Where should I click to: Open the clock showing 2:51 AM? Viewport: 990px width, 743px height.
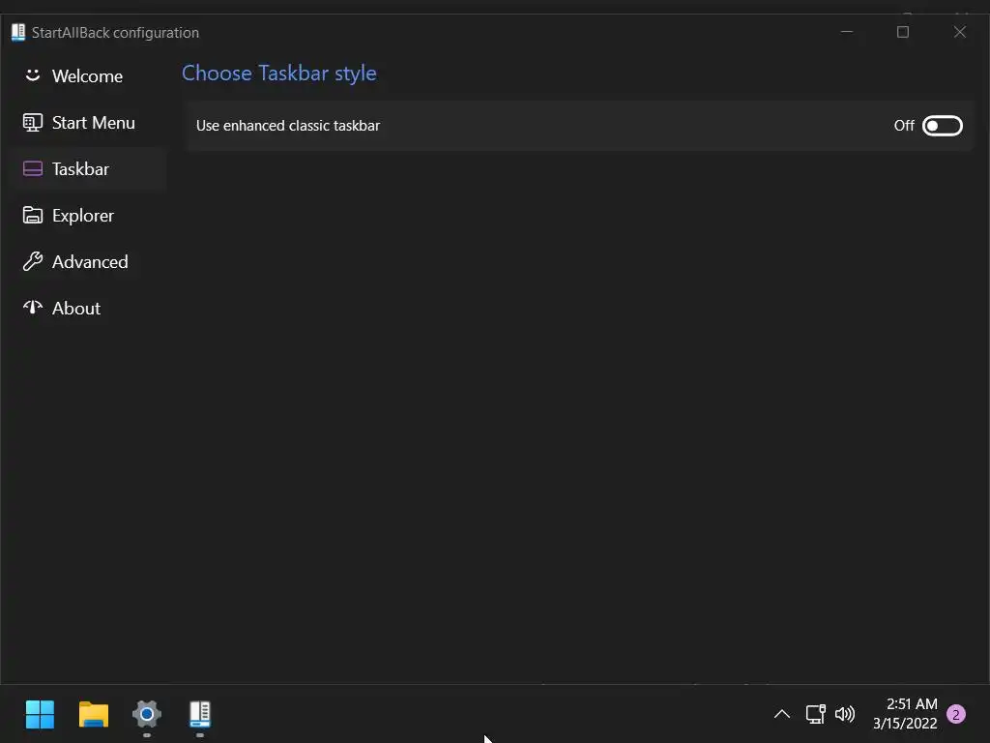pos(905,714)
